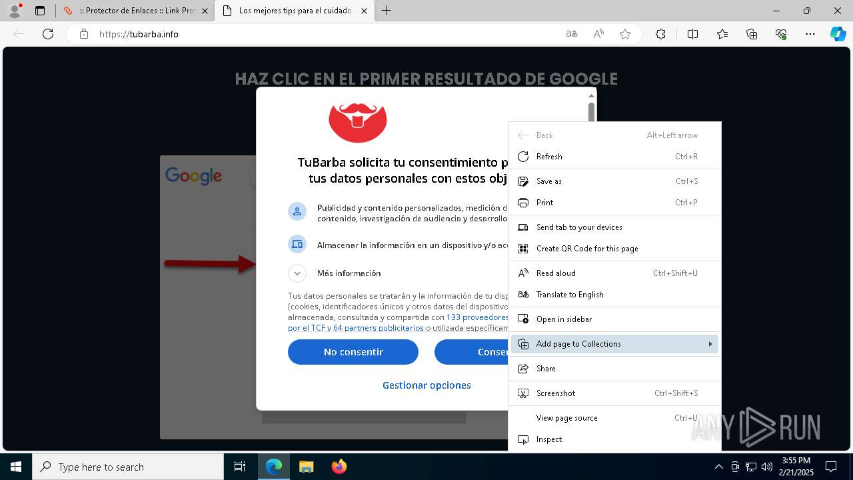The image size is (853, 480).
Task: Choose Share from the context menu
Action: click(x=614, y=369)
